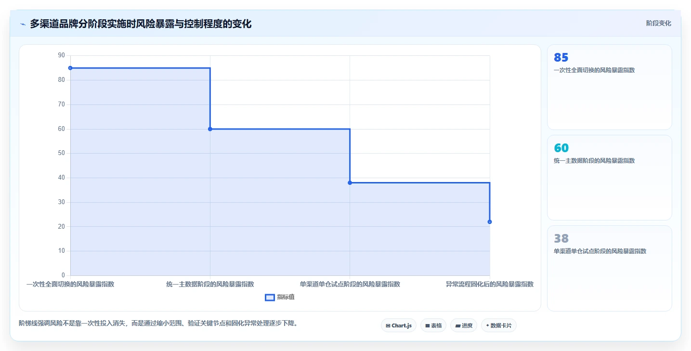This screenshot has height=351, width=691.
Task: Select the 进度 tag
Action: (x=464, y=325)
